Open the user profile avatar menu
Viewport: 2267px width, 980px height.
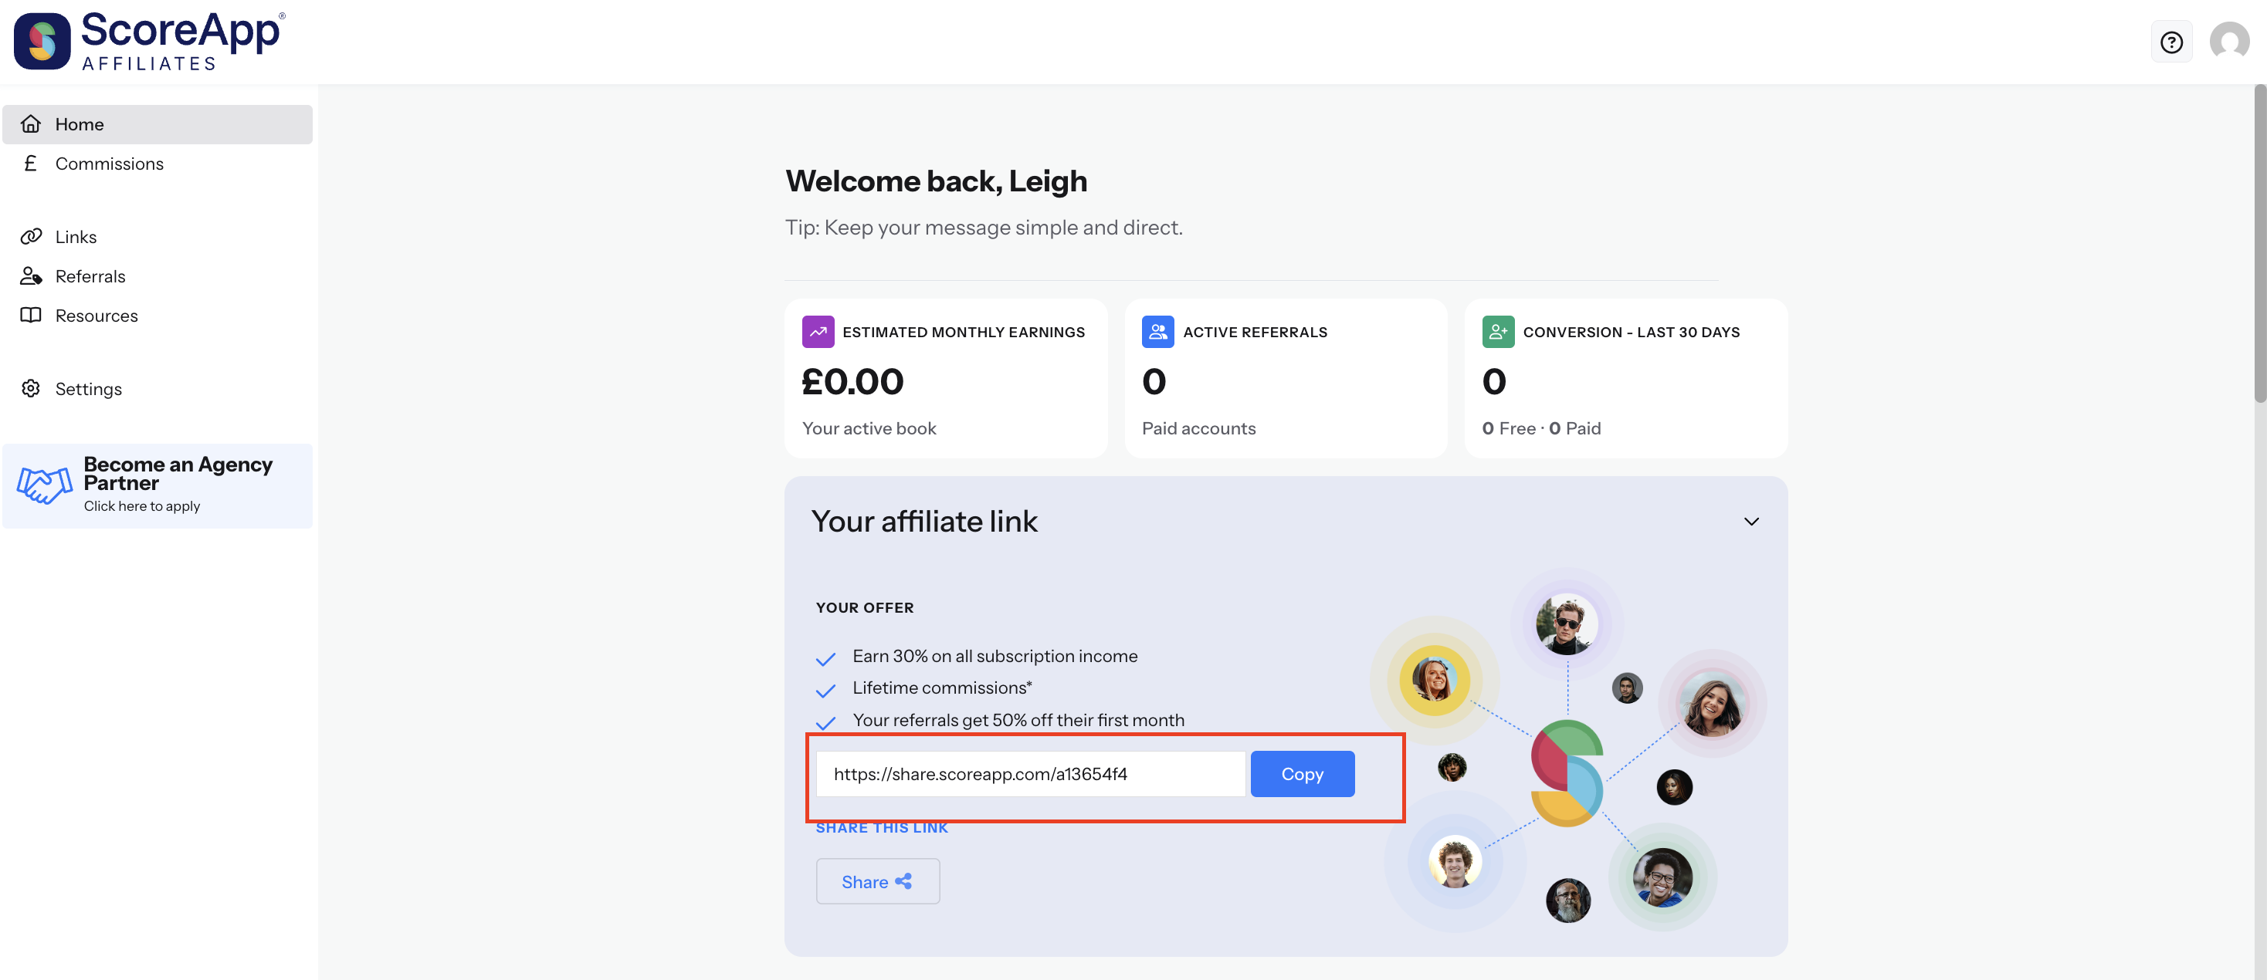2228,42
